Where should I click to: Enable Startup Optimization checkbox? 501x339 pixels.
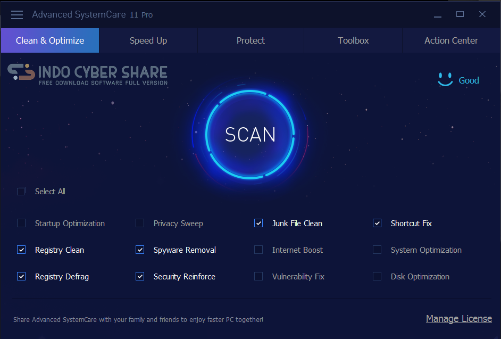(x=21, y=223)
